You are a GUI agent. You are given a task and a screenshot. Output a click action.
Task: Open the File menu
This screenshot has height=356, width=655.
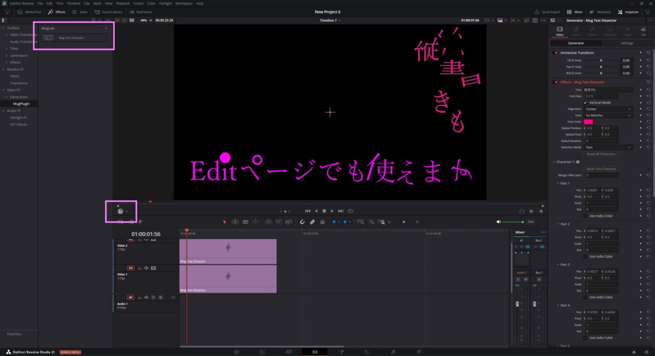coord(40,3)
